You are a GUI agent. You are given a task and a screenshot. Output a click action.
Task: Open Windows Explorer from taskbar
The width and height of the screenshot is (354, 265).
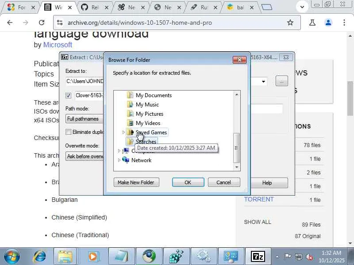(65, 257)
